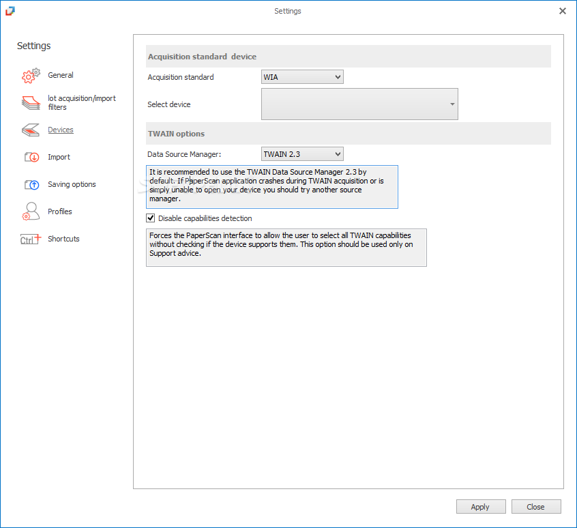The image size is (577, 528).
Task: Switch to Saving options page
Action: coord(72,184)
